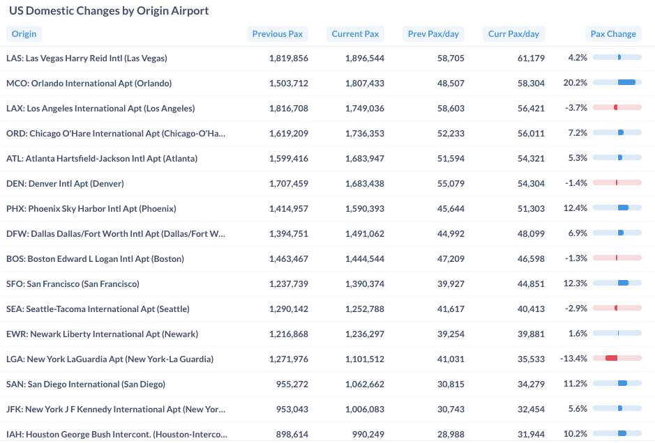Click the US Domestic Changes card title
The height and width of the screenshot is (443, 655).
[x=109, y=11]
